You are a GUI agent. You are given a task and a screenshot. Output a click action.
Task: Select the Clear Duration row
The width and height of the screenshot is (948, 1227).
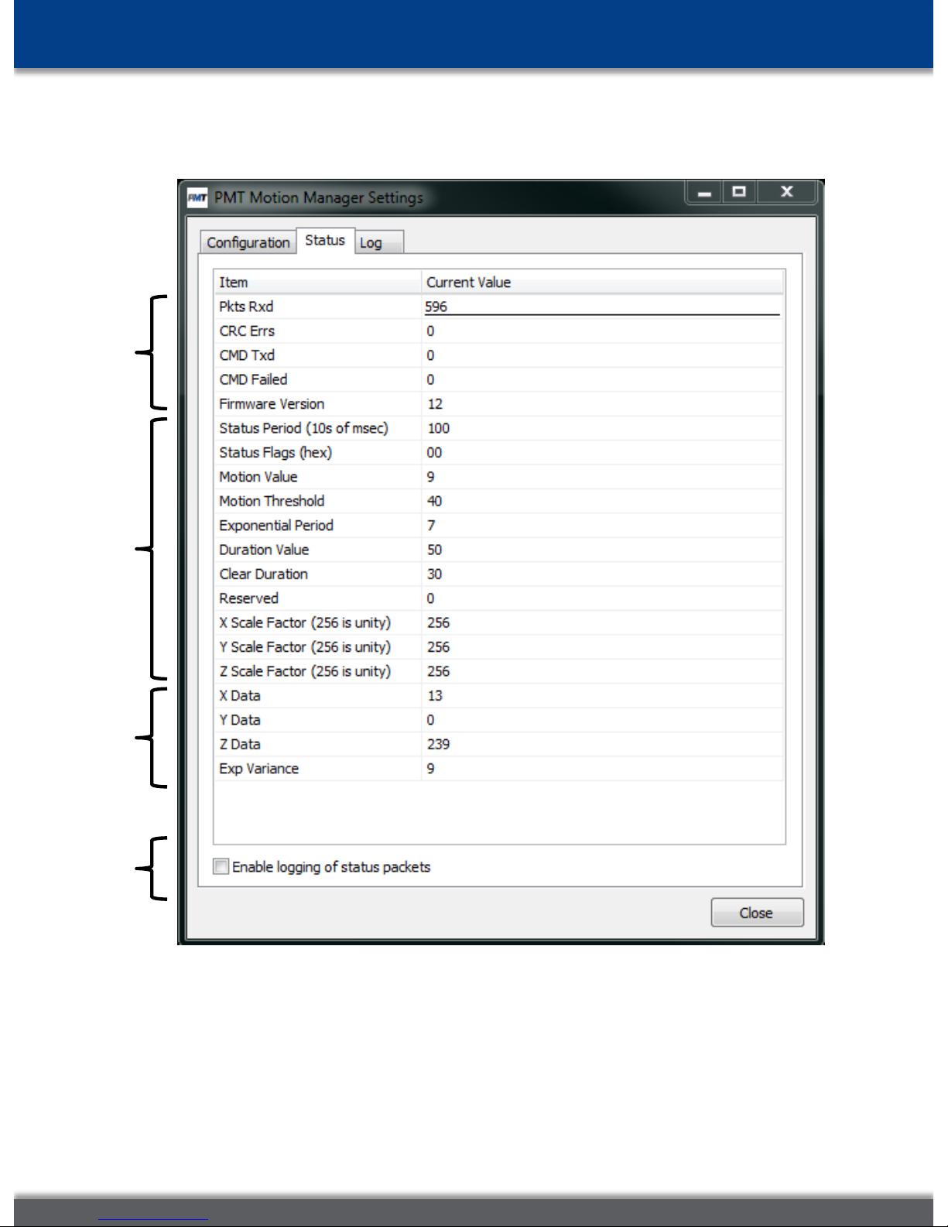[499, 574]
